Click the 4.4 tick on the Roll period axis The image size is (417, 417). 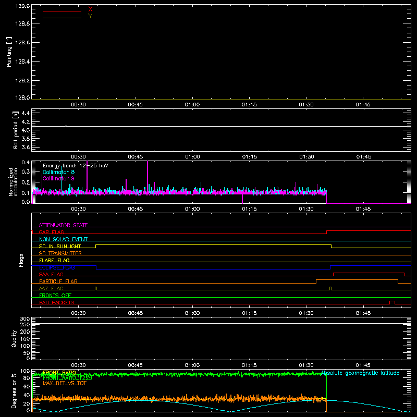point(26,113)
